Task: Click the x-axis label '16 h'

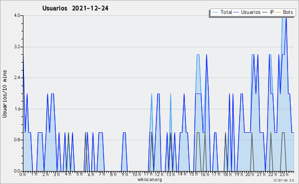Action: (205, 175)
